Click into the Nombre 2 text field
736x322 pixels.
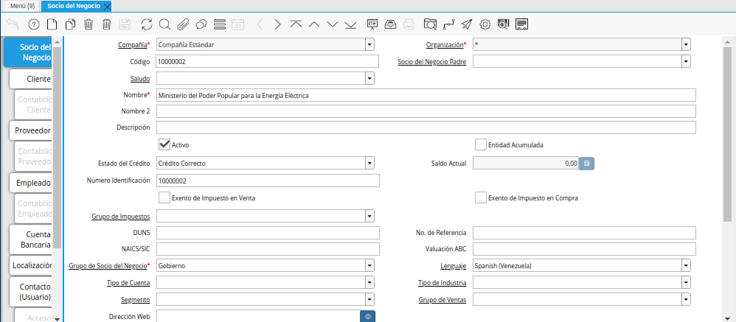[x=426, y=111]
